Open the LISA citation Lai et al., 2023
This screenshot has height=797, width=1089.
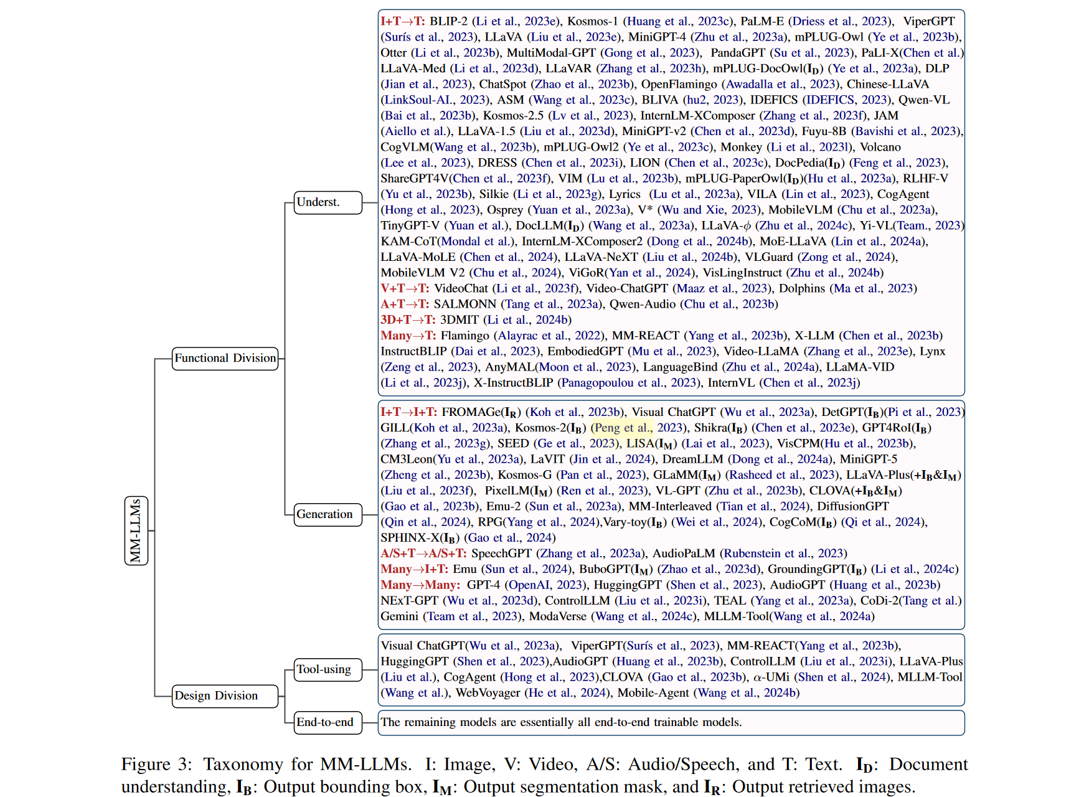726,443
